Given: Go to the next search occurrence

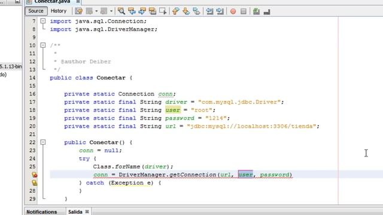Looking at the screenshot, I should click(x=142, y=11).
